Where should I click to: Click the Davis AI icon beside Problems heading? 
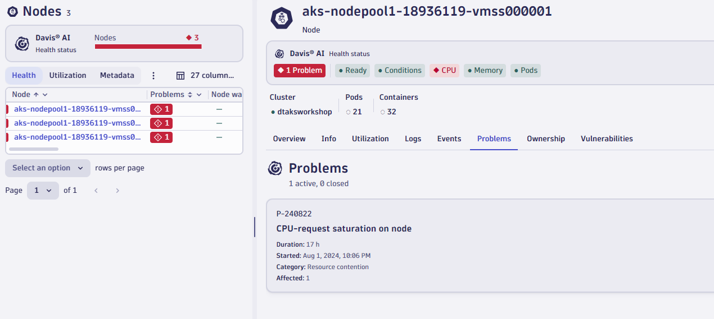275,168
